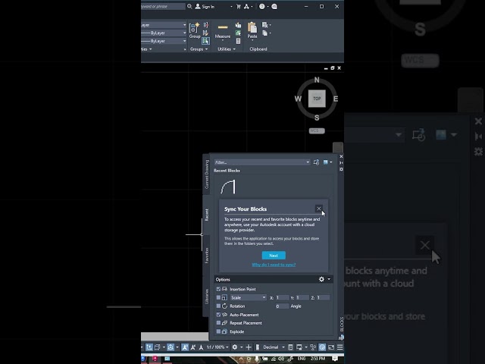The height and width of the screenshot is (364, 485).
Task: Click the workspace switching gear in status bar
Action: coord(235,347)
